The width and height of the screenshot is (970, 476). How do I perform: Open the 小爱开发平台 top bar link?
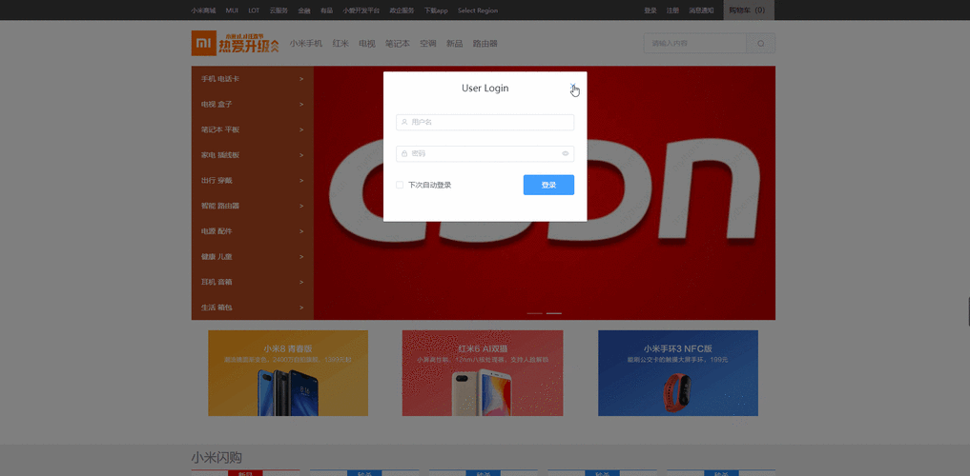pos(361,10)
